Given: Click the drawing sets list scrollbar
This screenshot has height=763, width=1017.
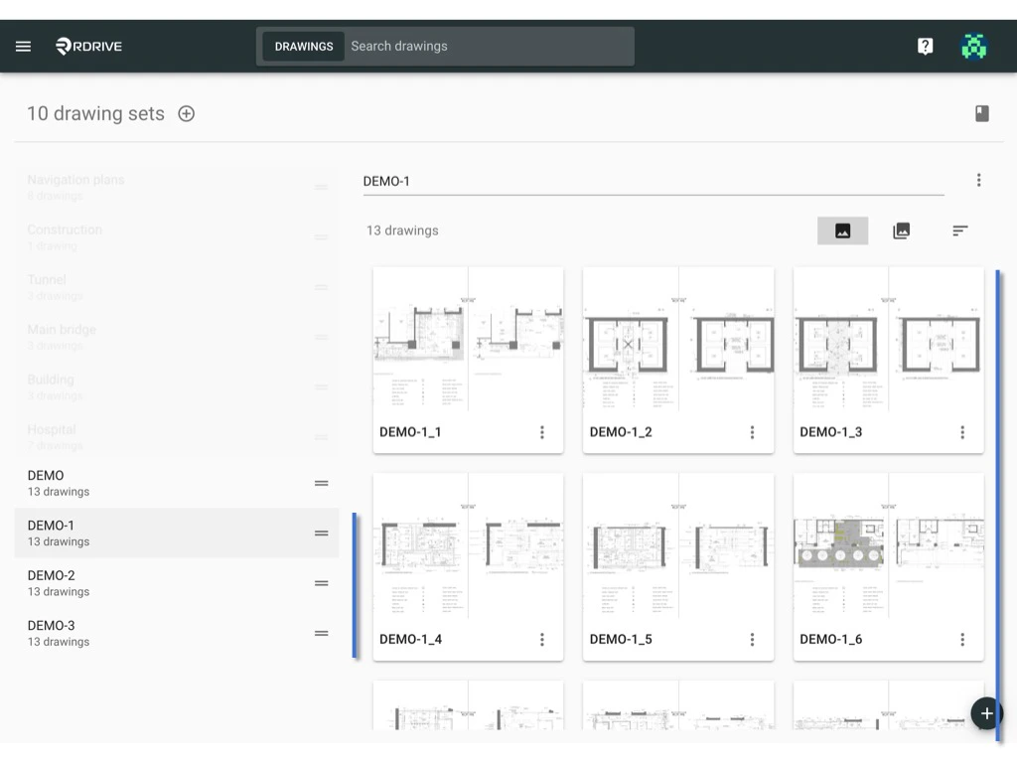Looking at the screenshot, I should (x=355, y=585).
